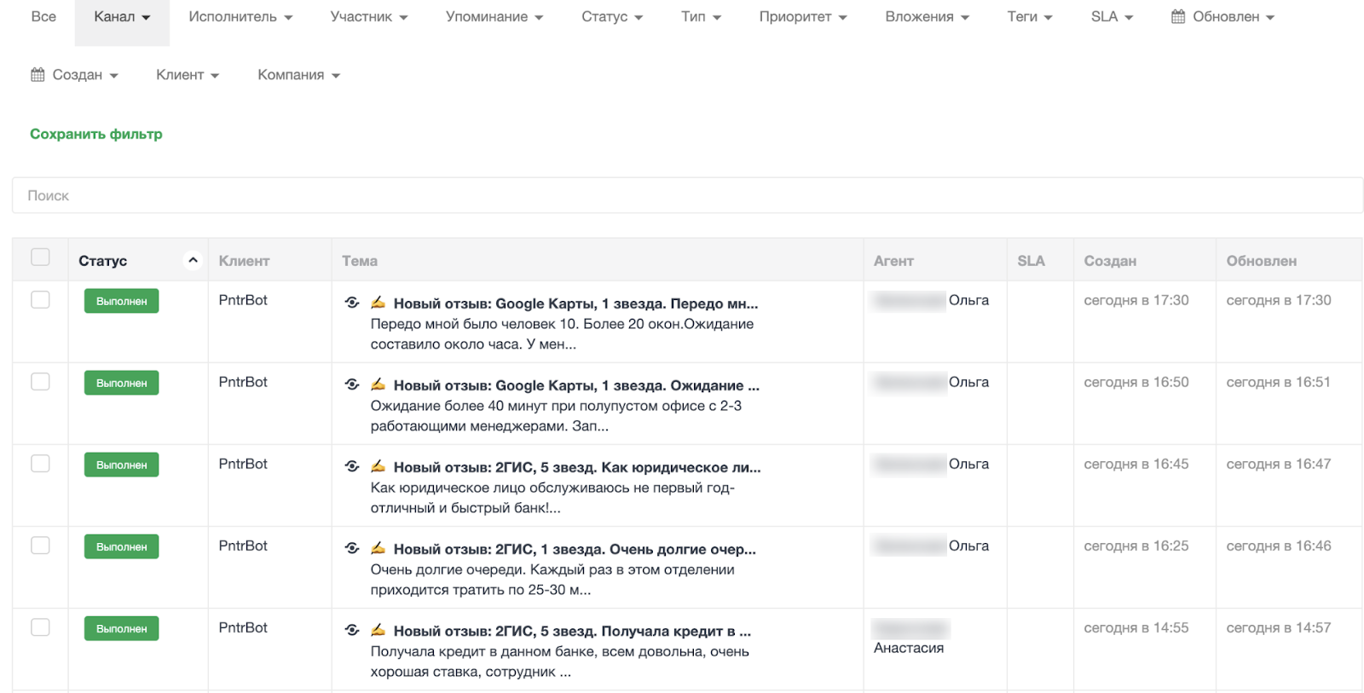Click eye icon in 'Получала кредит в ...' row

click(x=351, y=630)
